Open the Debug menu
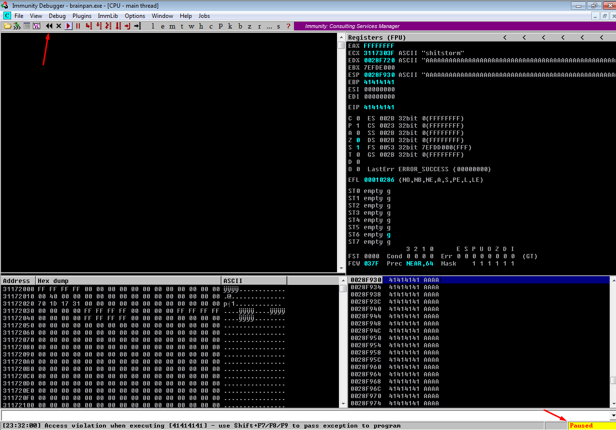616x430 pixels. pyautogui.click(x=57, y=16)
